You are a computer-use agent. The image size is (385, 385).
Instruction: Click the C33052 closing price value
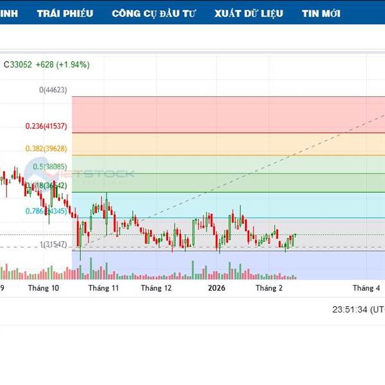[18, 65]
